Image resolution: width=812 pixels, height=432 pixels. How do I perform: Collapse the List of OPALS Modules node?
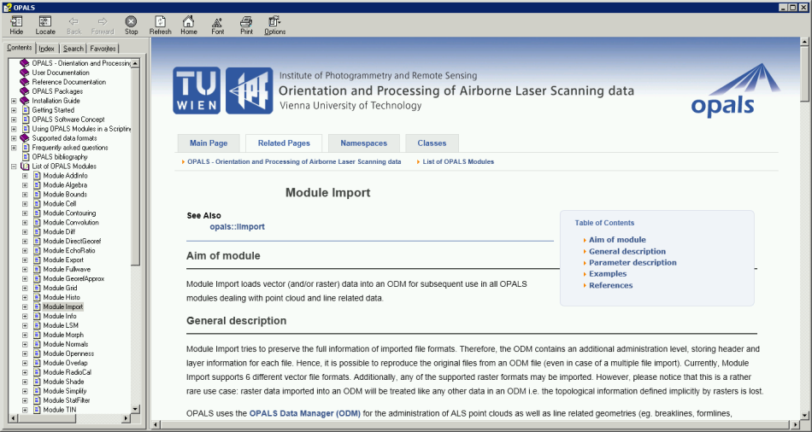[x=14, y=166]
